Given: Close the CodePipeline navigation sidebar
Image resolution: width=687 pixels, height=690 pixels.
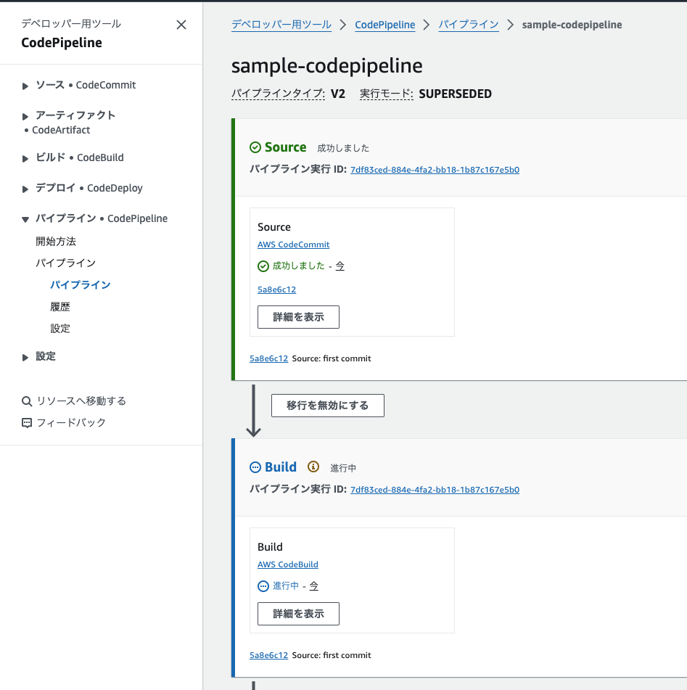Looking at the screenshot, I should point(181,25).
